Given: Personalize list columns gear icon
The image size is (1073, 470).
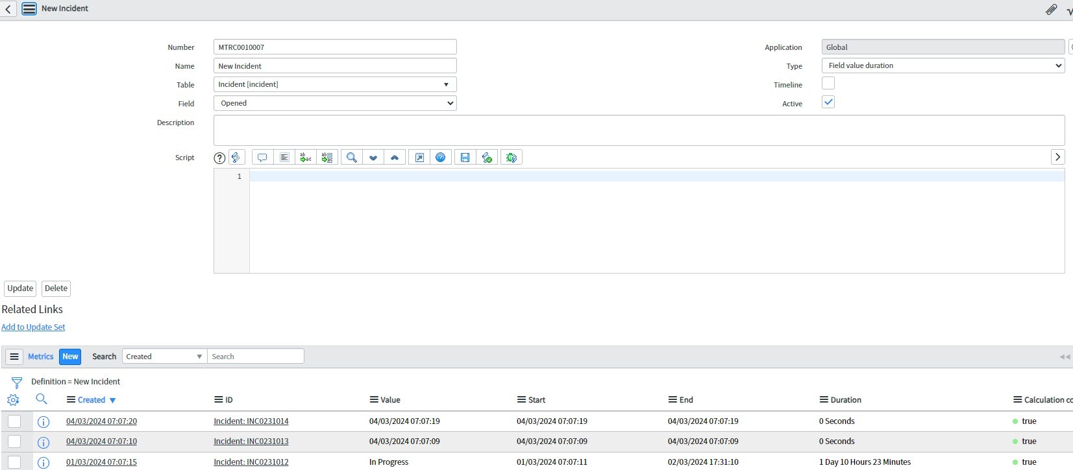Looking at the screenshot, I should coord(13,400).
